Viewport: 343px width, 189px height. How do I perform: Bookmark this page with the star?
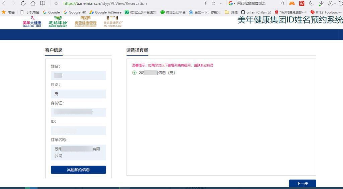click(x=56, y=3)
